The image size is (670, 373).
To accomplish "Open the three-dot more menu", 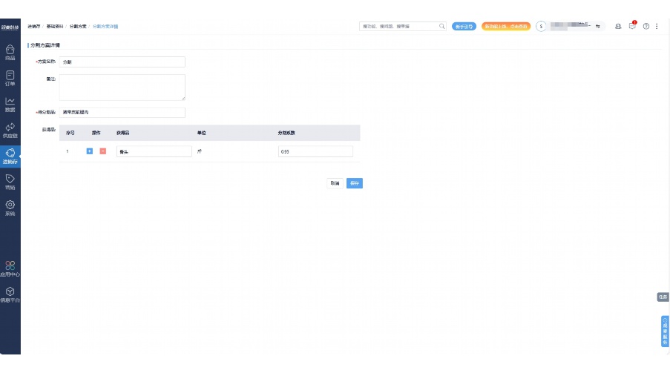I will (x=657, y=26).
